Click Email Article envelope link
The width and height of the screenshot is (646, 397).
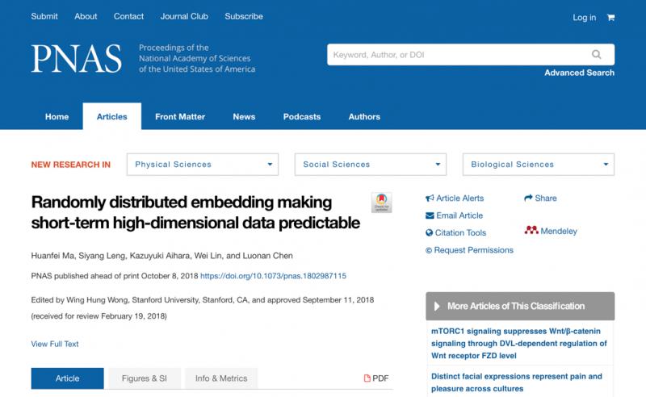pos(454,215)
